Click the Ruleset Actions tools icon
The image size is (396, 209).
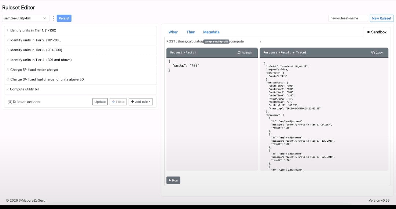pos(10,102)
